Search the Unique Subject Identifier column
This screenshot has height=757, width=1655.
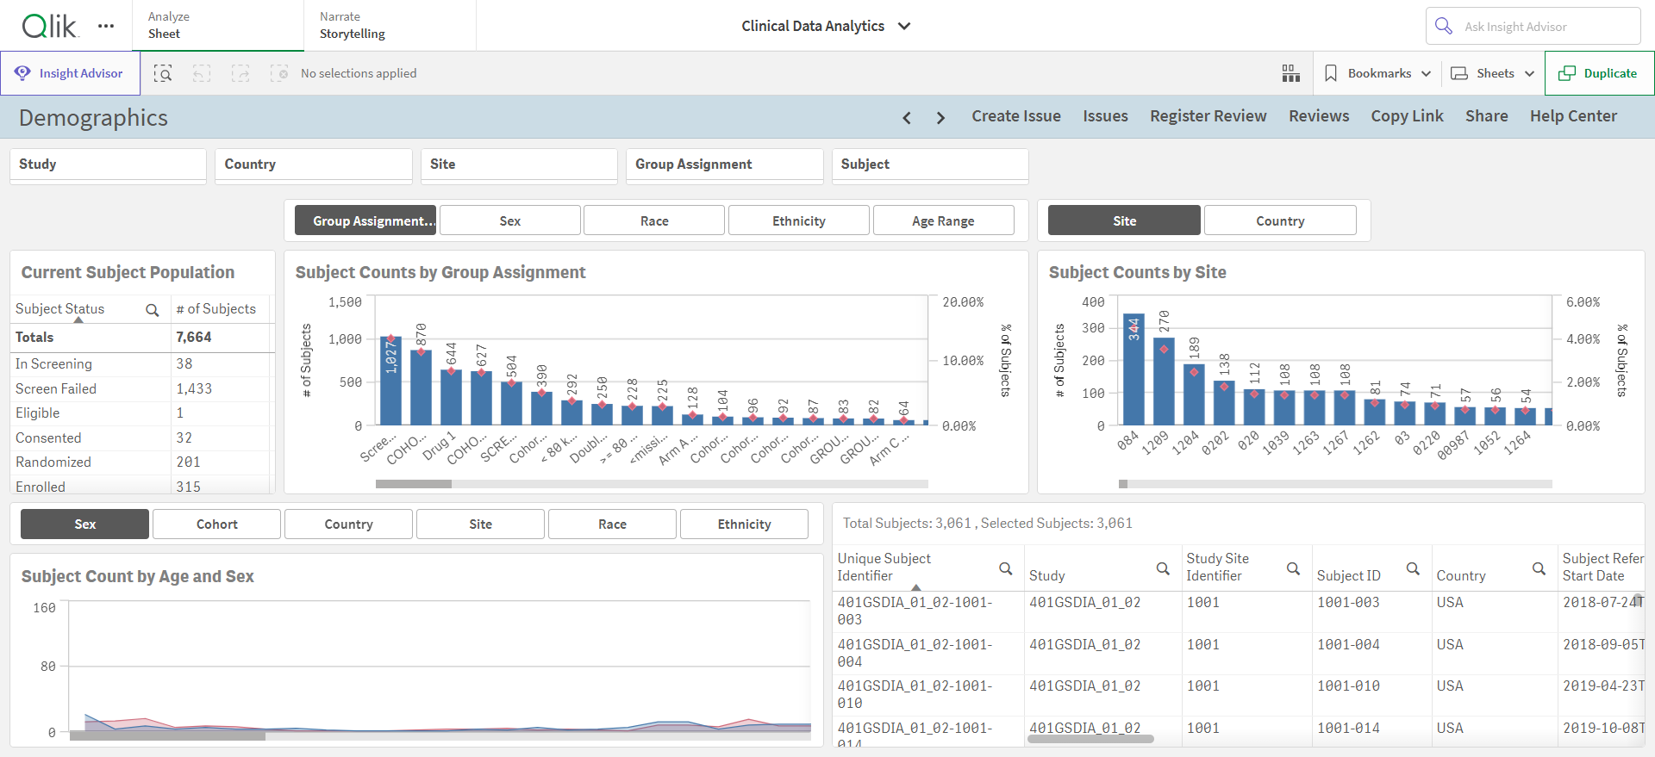pyautogui.click(x=1005, y=568)
